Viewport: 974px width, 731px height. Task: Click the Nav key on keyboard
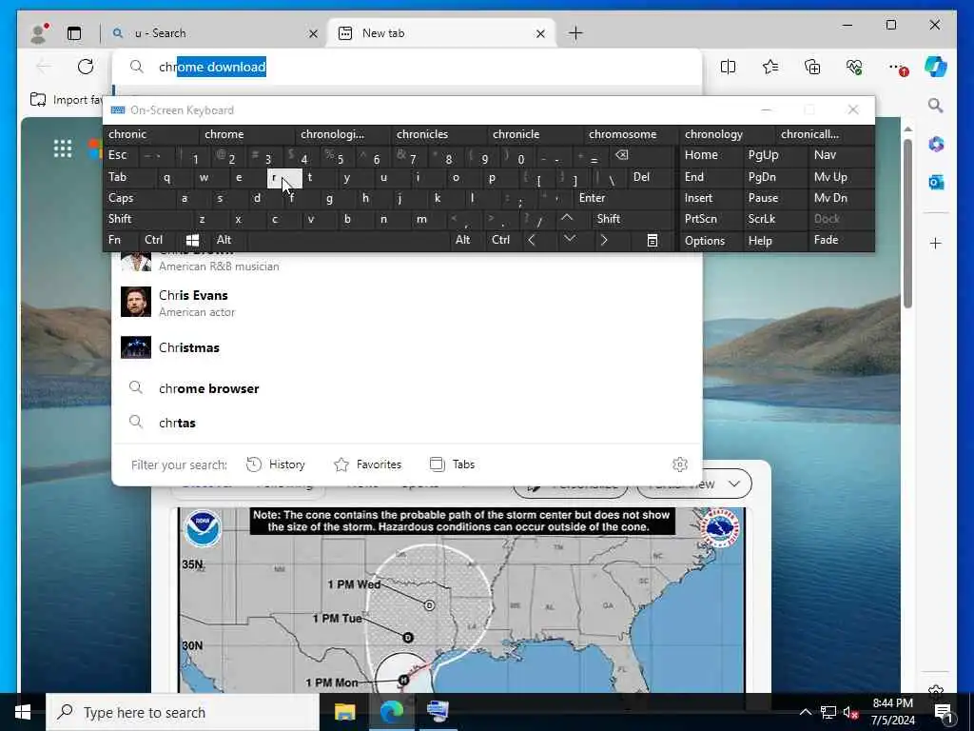tap(840, 155)
